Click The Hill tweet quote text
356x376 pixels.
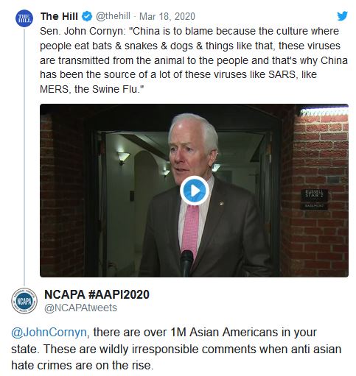[194, 60]
